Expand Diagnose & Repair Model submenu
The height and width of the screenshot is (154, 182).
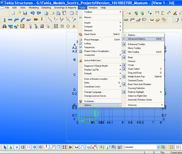point(100,66)
